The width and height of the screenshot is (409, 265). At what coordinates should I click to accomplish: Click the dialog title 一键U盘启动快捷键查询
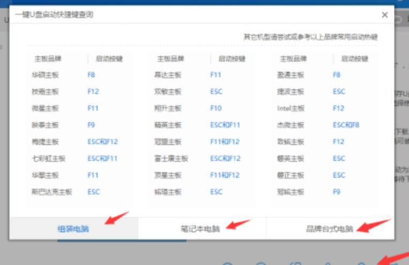tap(54, 15)
